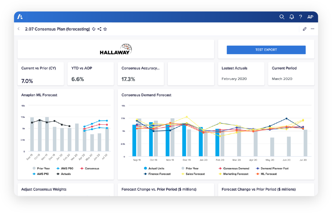Click the Anaplan logo icon
Screen dimensions: 332x213
[20, 17]
